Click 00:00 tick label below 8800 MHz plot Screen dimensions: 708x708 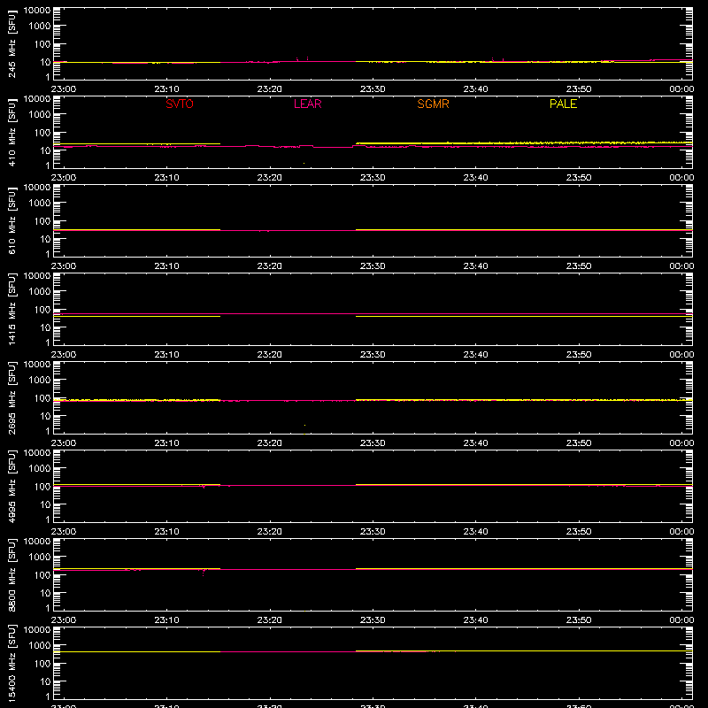[681, 620]
